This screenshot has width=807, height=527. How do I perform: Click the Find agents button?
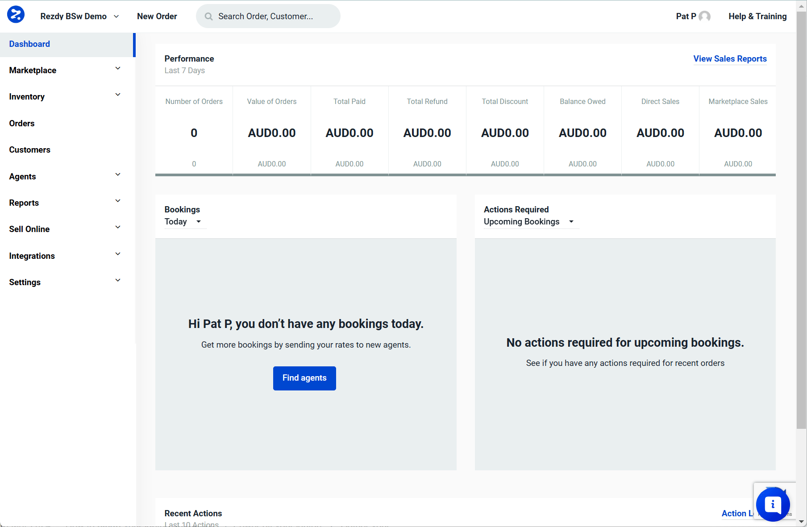[304, 378]
